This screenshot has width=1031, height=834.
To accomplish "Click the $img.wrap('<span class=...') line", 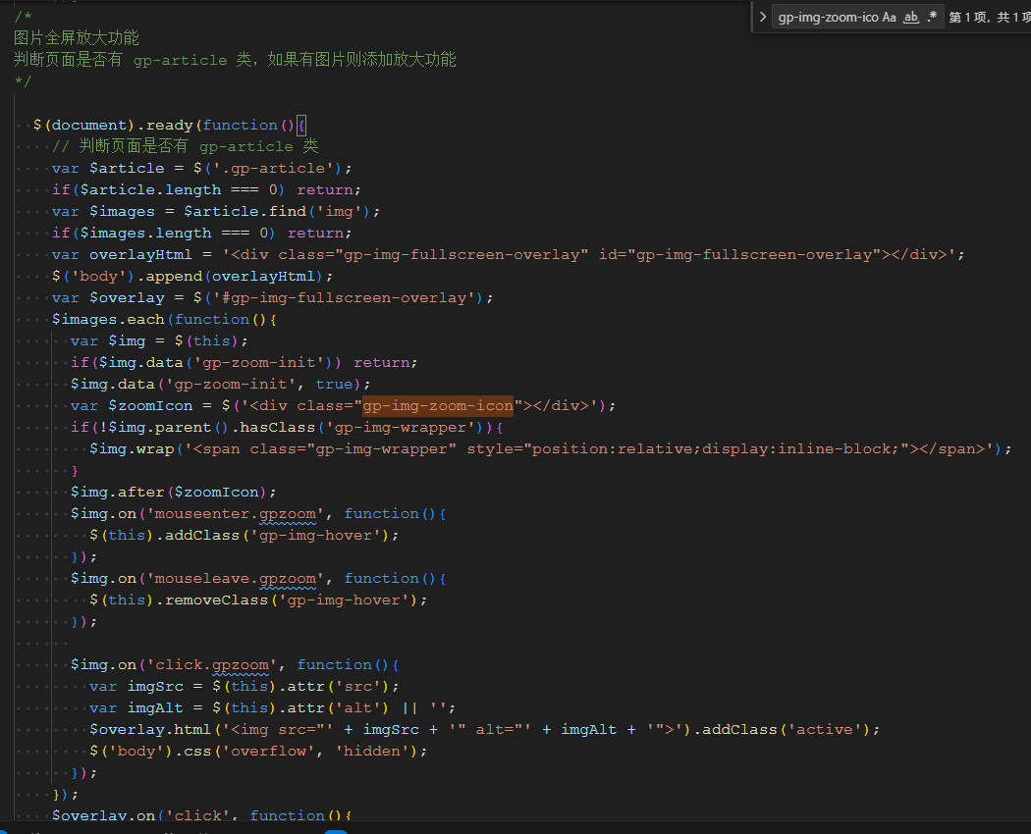I will point(550,448).
